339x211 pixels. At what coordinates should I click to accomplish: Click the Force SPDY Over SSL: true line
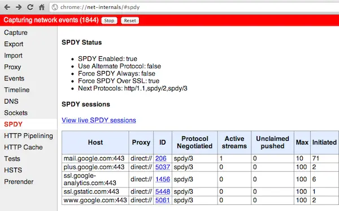click(x=119, y=80)
